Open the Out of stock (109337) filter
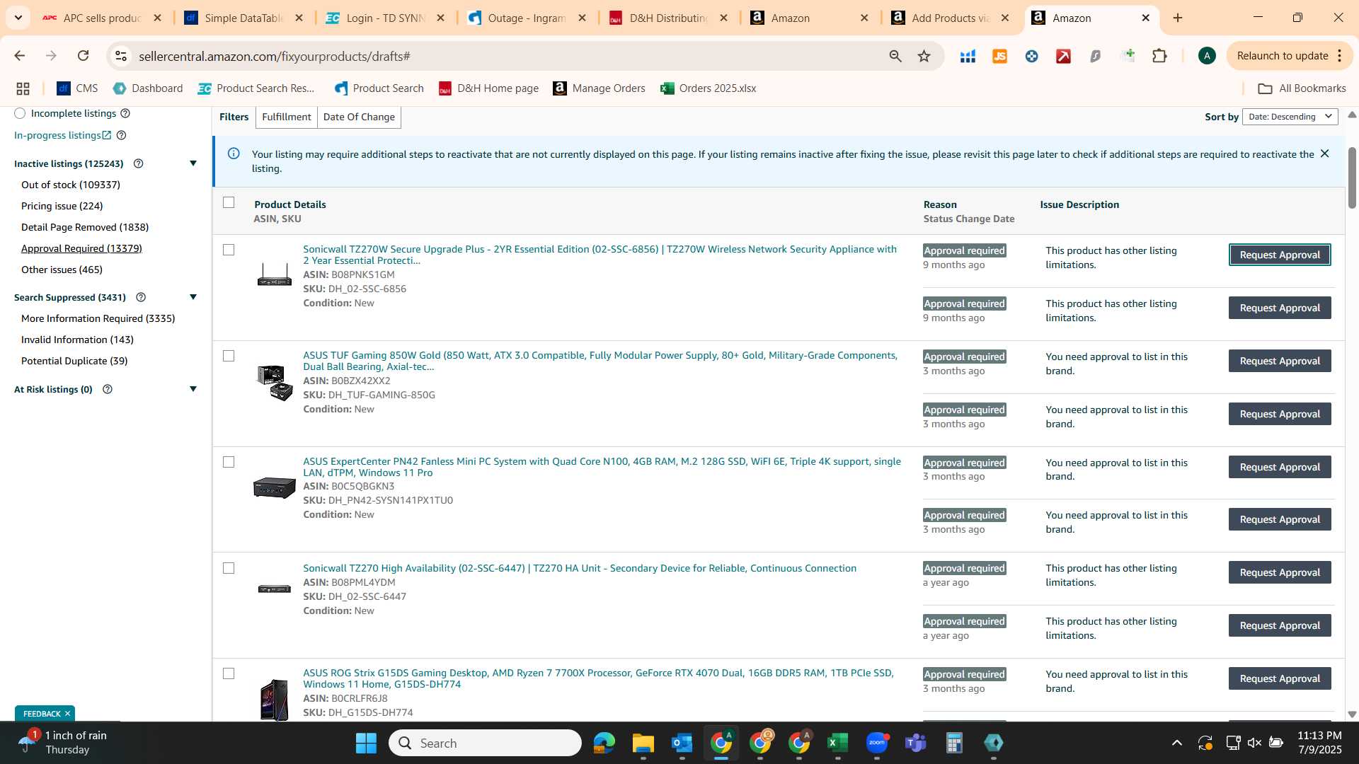1359x764 pixels. click(x=71, y=185)
